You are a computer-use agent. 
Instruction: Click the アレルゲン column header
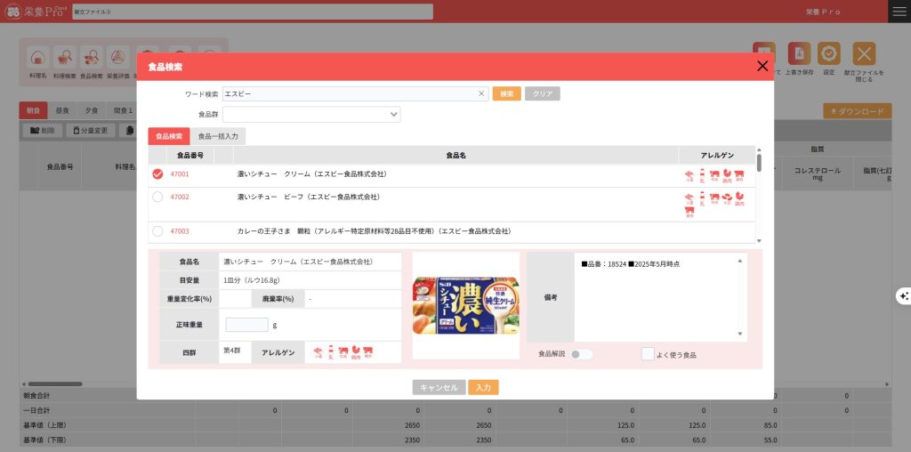pos(717,156)
